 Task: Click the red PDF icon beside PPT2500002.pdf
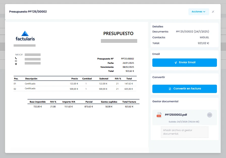pos(159,115)
